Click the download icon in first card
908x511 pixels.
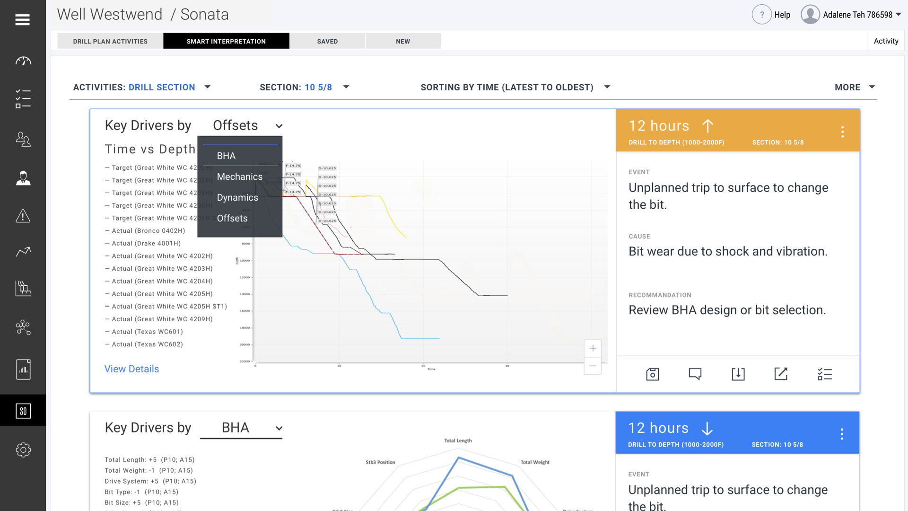[x=738, y=374]
